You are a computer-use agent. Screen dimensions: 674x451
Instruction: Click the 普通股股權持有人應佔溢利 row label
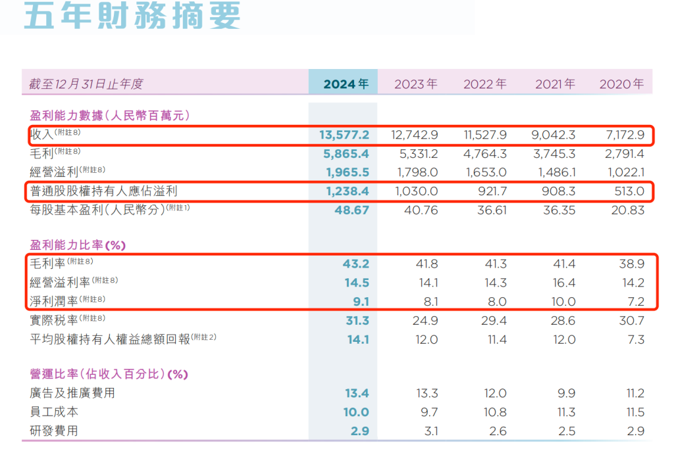pyautogui.click(x=104, y=191)
